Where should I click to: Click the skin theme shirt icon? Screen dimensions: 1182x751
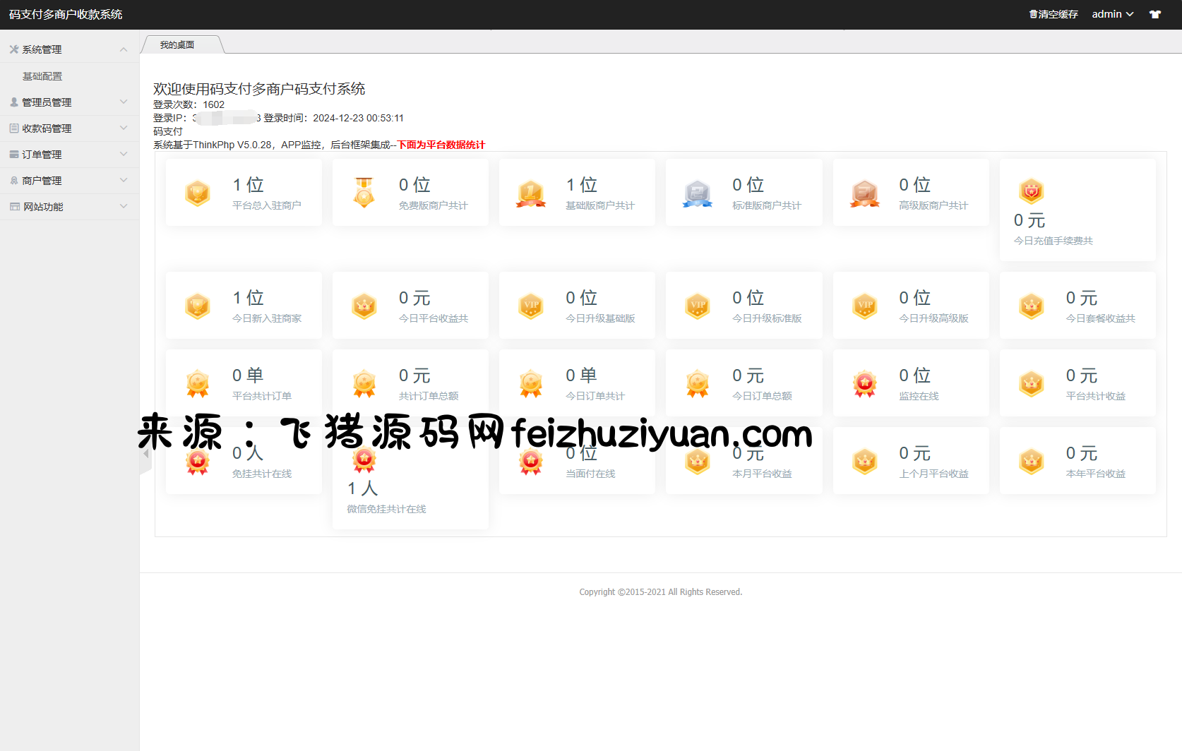tap(1155, 14)
